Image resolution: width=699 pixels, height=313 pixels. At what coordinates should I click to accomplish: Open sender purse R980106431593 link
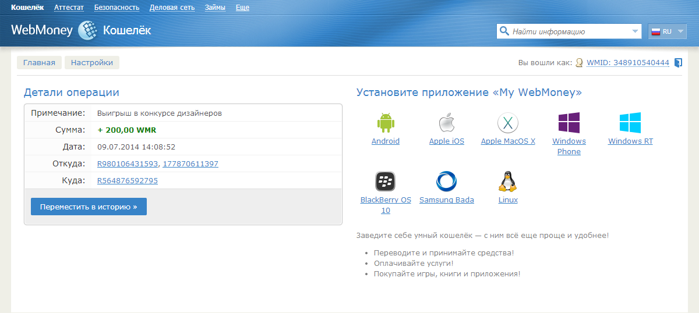click(x=128, y=164)
